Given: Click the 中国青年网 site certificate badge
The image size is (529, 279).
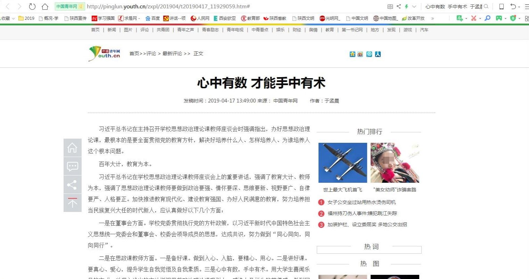Looking at the screenshot, I should [x=70, y=7].
